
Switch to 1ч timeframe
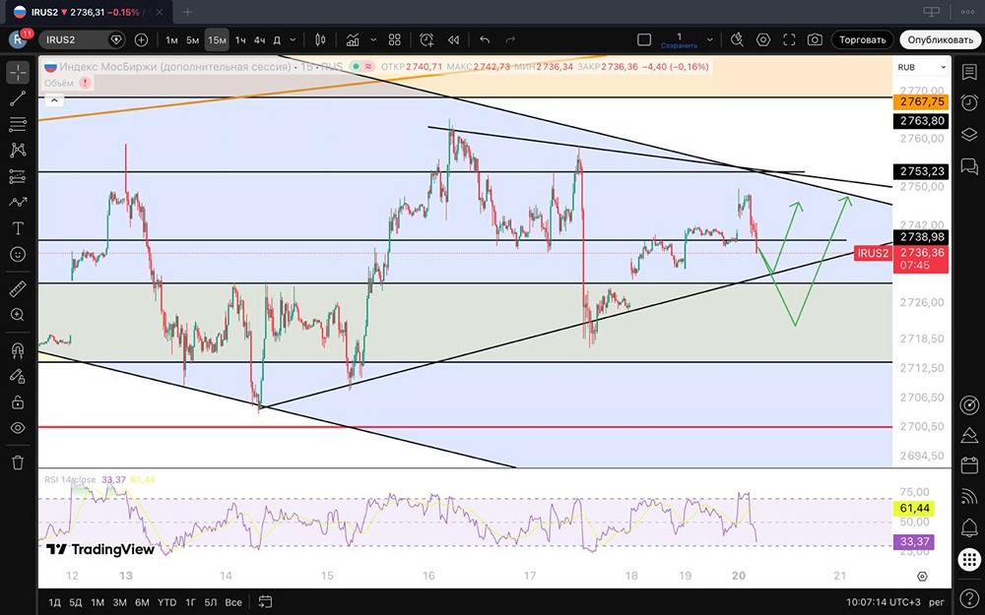(240, 39)
